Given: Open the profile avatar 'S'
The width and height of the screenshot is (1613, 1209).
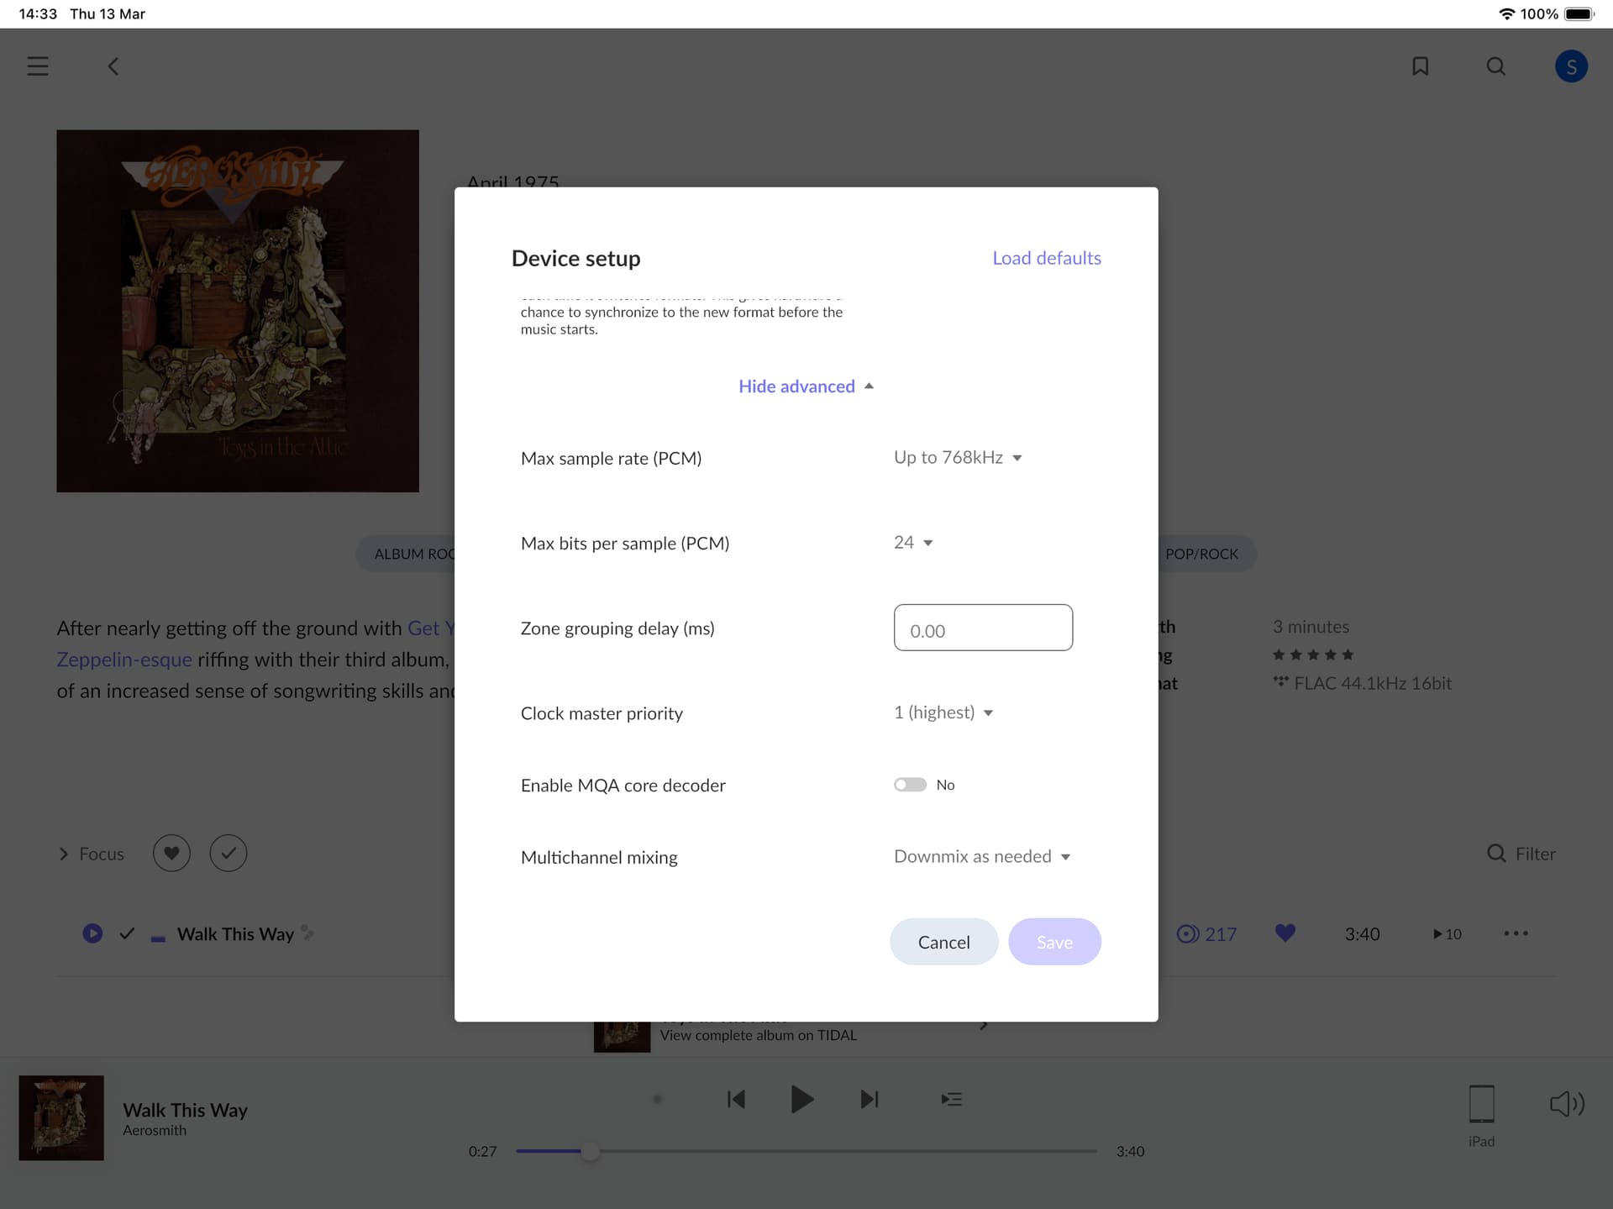Looking at the screenshot, I should (x=1570, y=66).
